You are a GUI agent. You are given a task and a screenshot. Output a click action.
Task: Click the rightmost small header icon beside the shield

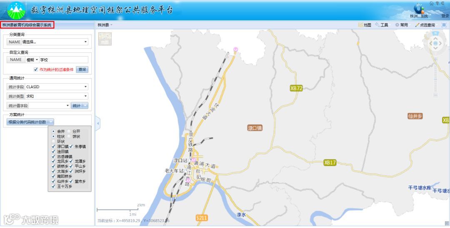443,3
